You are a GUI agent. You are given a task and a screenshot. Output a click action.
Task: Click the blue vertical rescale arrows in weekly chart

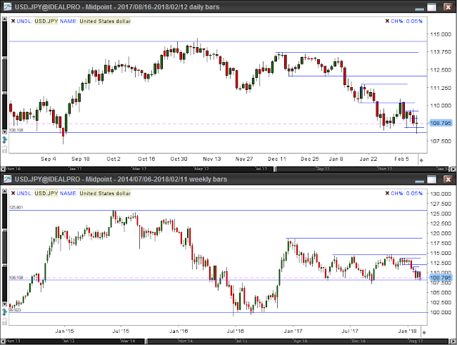tap(4, 312)
